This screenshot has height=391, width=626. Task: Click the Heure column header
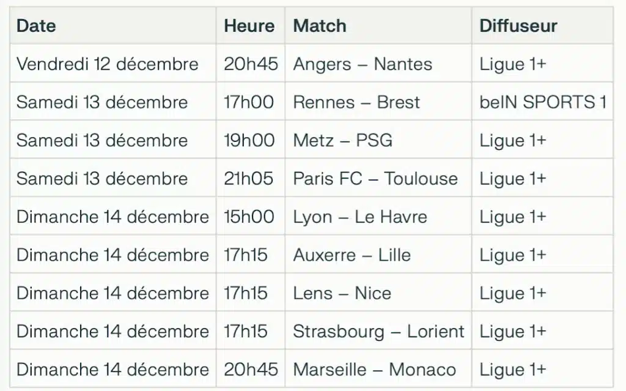click(249, 26)
